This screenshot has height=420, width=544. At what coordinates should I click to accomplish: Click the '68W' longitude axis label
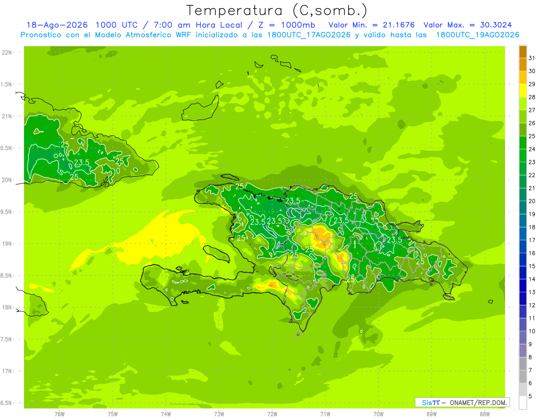click(x=484, y=414)
